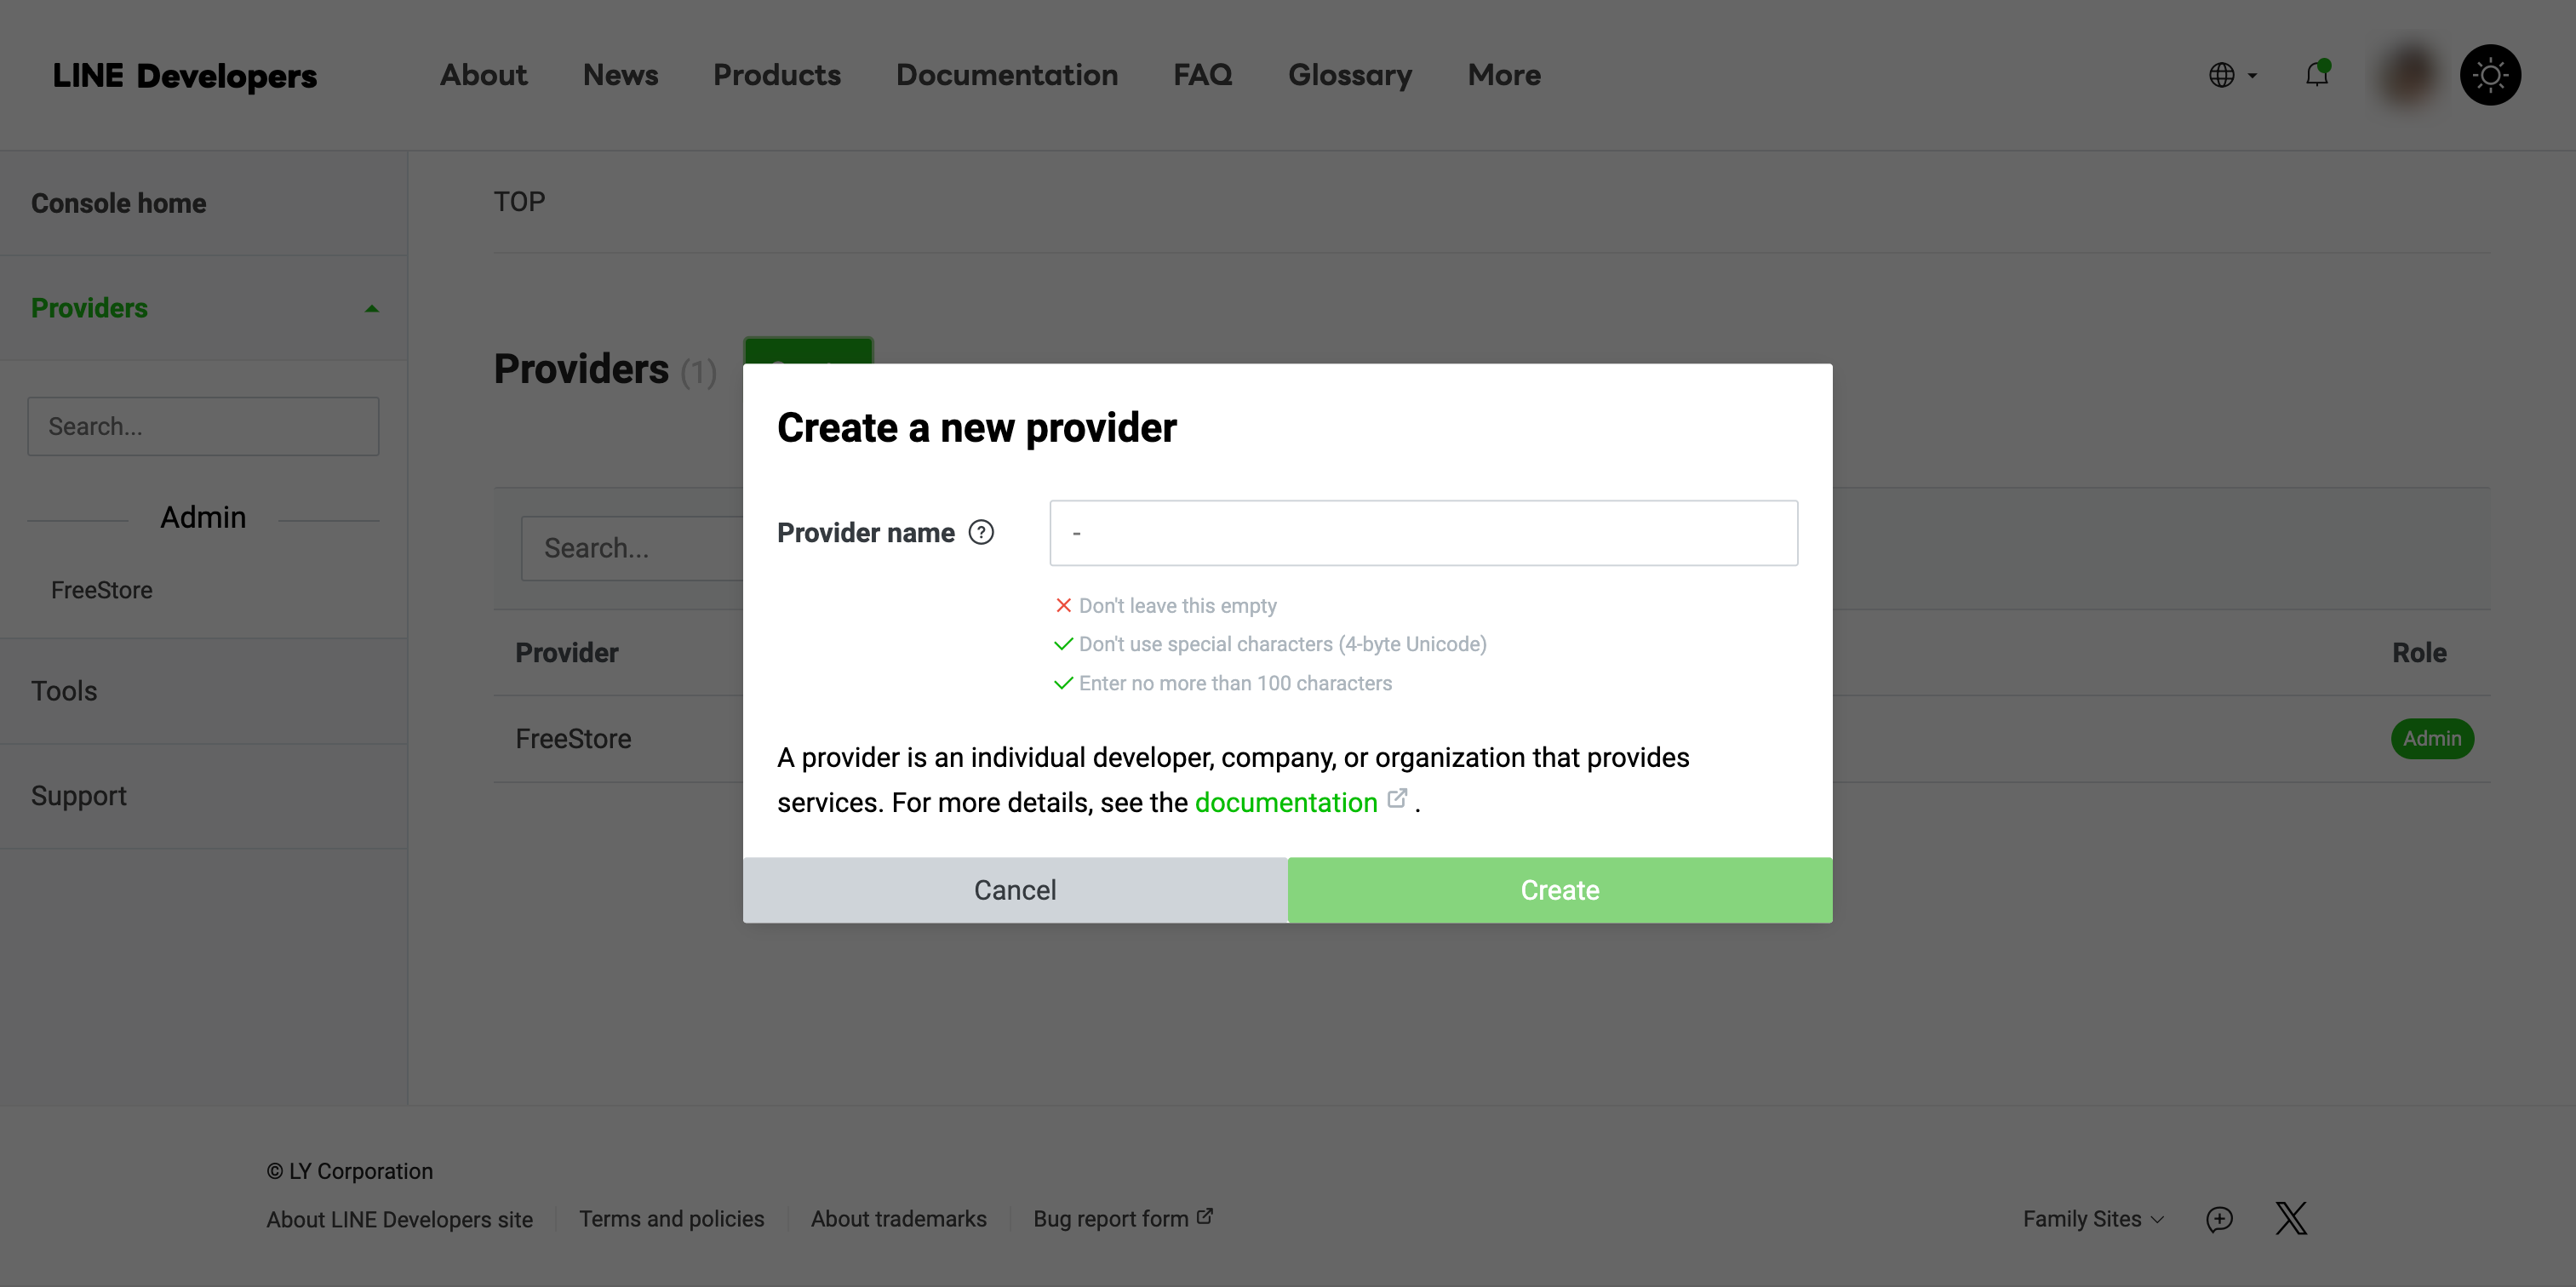2576x1287 pixels.
Task: Follow the documentation link in dialog
Action: (1285, 802)
